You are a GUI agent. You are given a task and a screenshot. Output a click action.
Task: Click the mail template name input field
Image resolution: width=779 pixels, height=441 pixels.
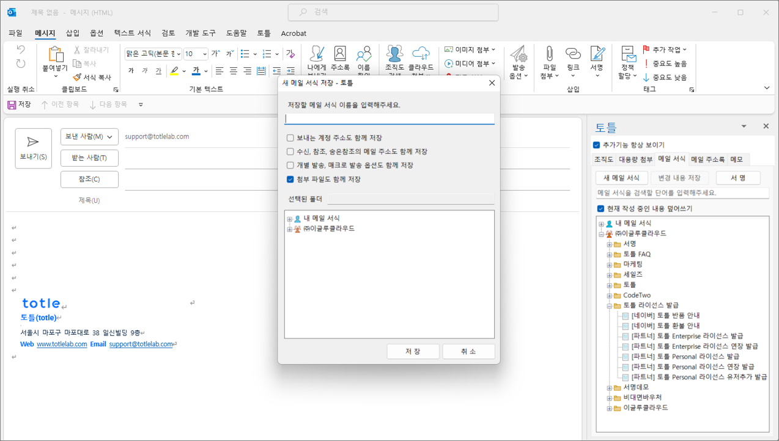tap(389, 118)
